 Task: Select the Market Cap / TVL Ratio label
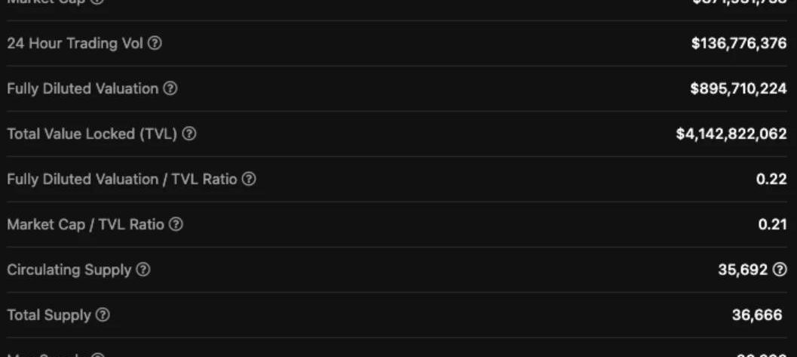85,224
